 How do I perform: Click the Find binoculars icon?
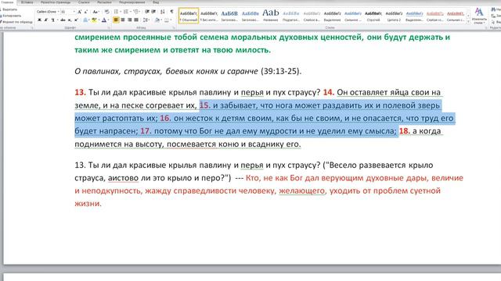coord(493,9)
